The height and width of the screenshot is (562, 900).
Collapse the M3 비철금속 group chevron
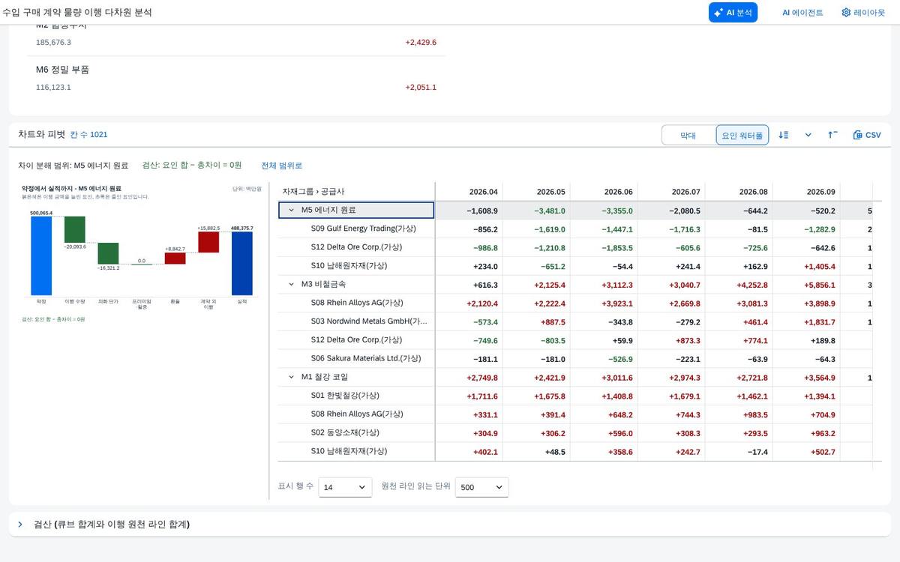[292, 285]
